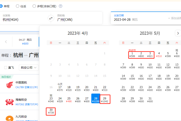
Task: Expand the 航空公司 airline filter dropdown
Action: tap(29, 67)
